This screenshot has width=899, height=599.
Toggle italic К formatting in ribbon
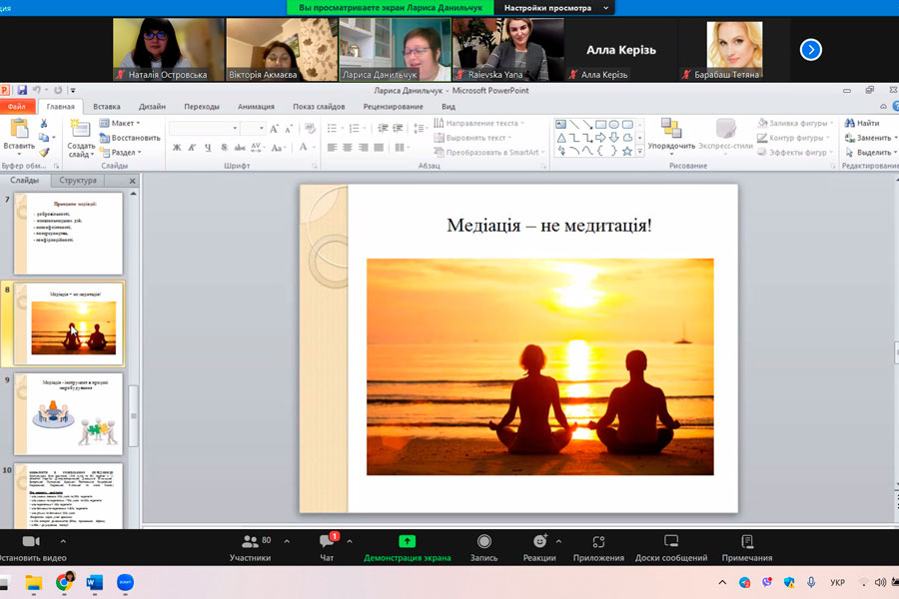[x=191, y=148]
